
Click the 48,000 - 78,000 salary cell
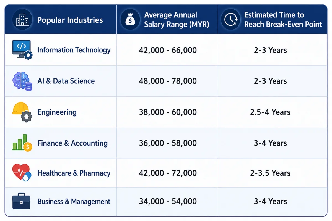(x=168, y=81)
